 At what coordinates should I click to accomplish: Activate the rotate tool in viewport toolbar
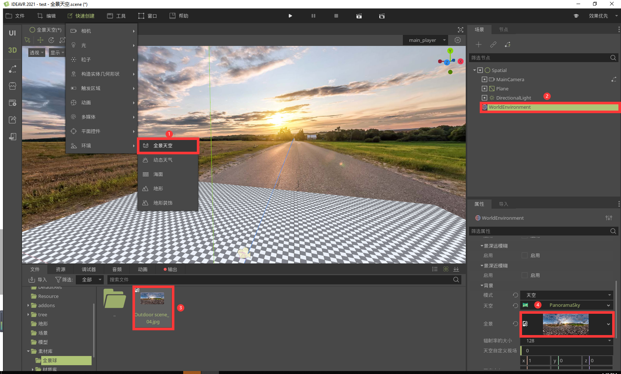pos(52,40)
